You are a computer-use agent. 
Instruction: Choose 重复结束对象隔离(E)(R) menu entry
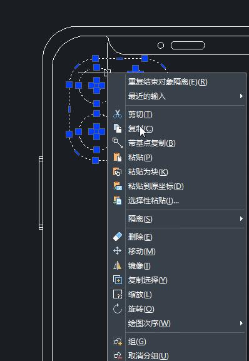pos(177,82)
